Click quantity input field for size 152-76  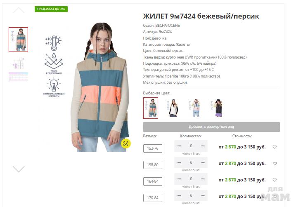tap(191, 146)
